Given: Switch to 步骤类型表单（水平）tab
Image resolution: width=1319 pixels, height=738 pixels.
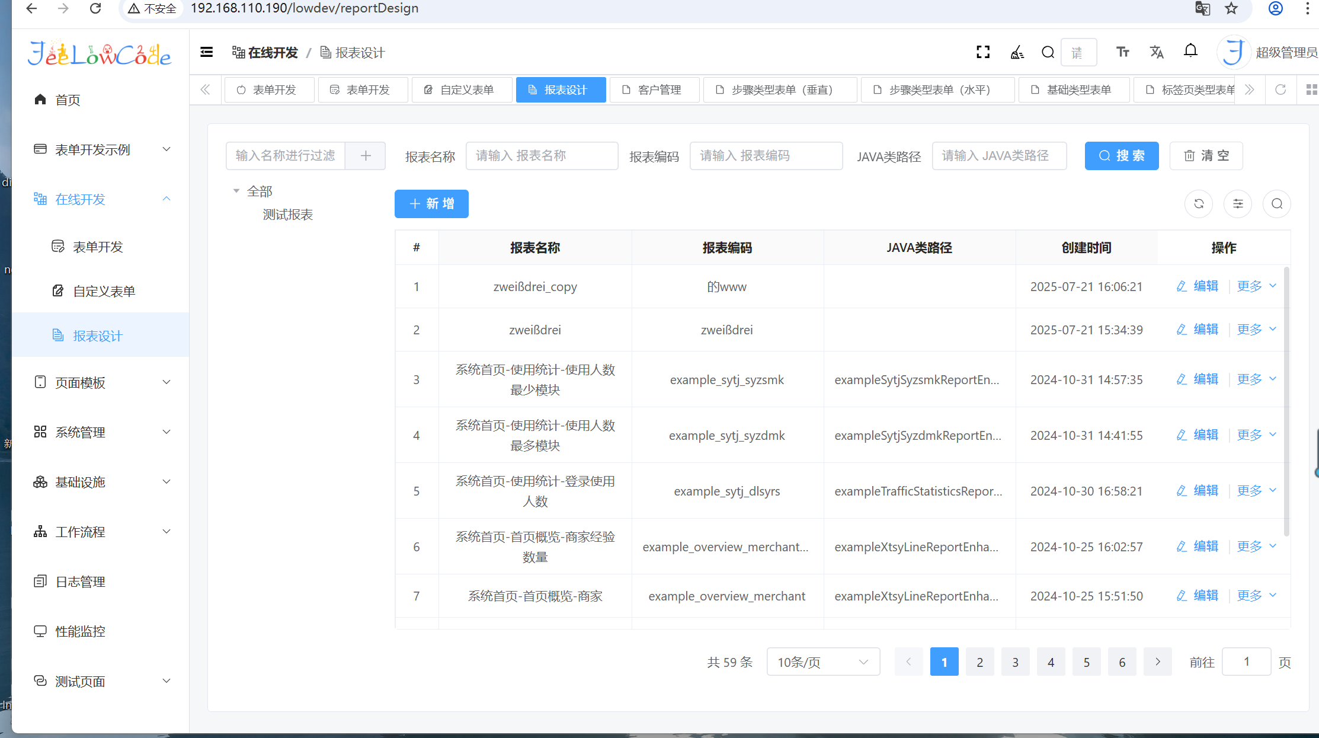Looking at the screenshot, I should pyautogui.click(x=937, y=90).
